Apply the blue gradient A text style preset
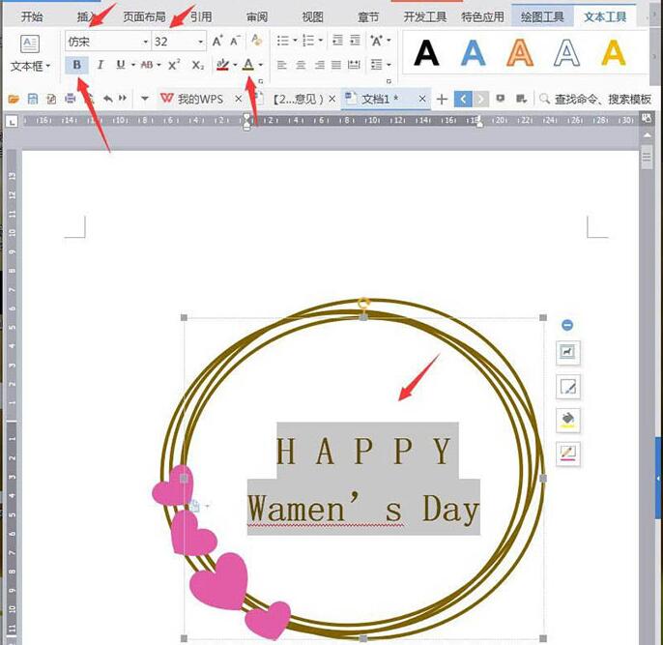 click(x=473, y=52)
